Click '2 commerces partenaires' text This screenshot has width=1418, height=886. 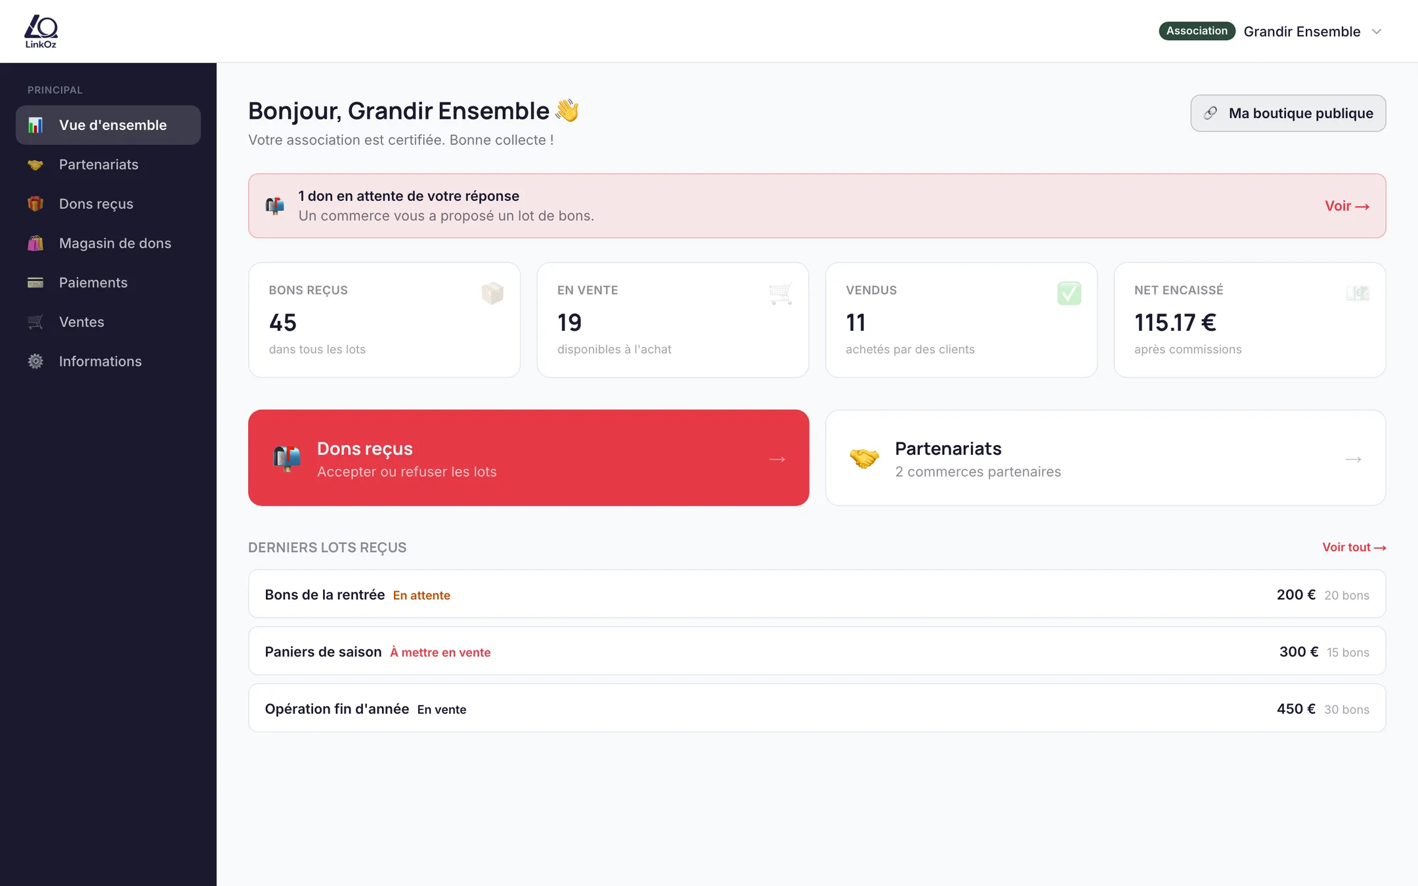(978, 472)
